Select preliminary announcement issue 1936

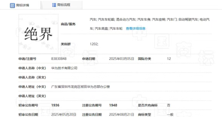click(x=55, y=105)
